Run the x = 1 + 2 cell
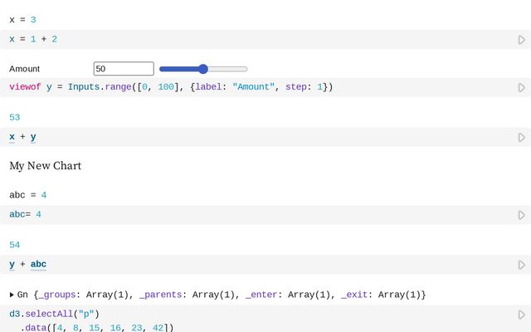 [x=521, y=40]
